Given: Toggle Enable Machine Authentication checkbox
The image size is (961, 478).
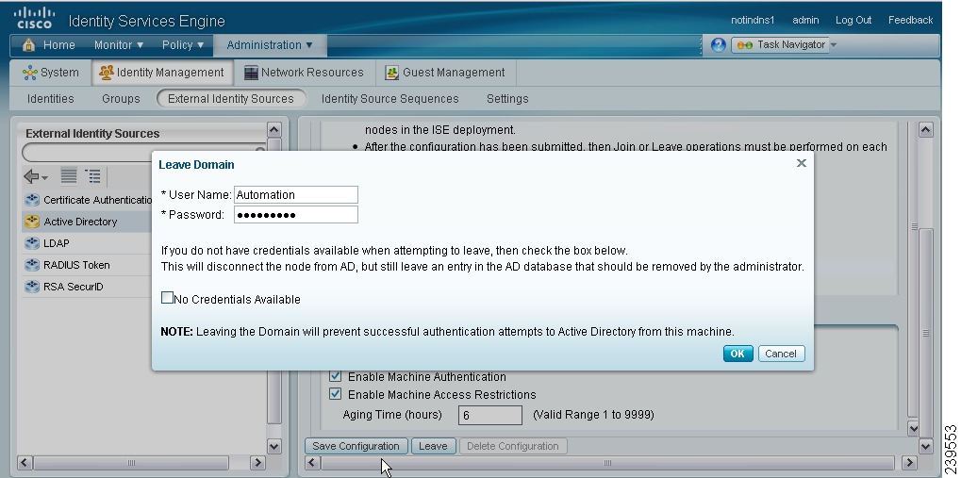Looking at the screenshot, I should (x=335, y=376).
